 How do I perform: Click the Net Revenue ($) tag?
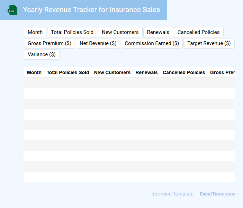pos(98,43)
